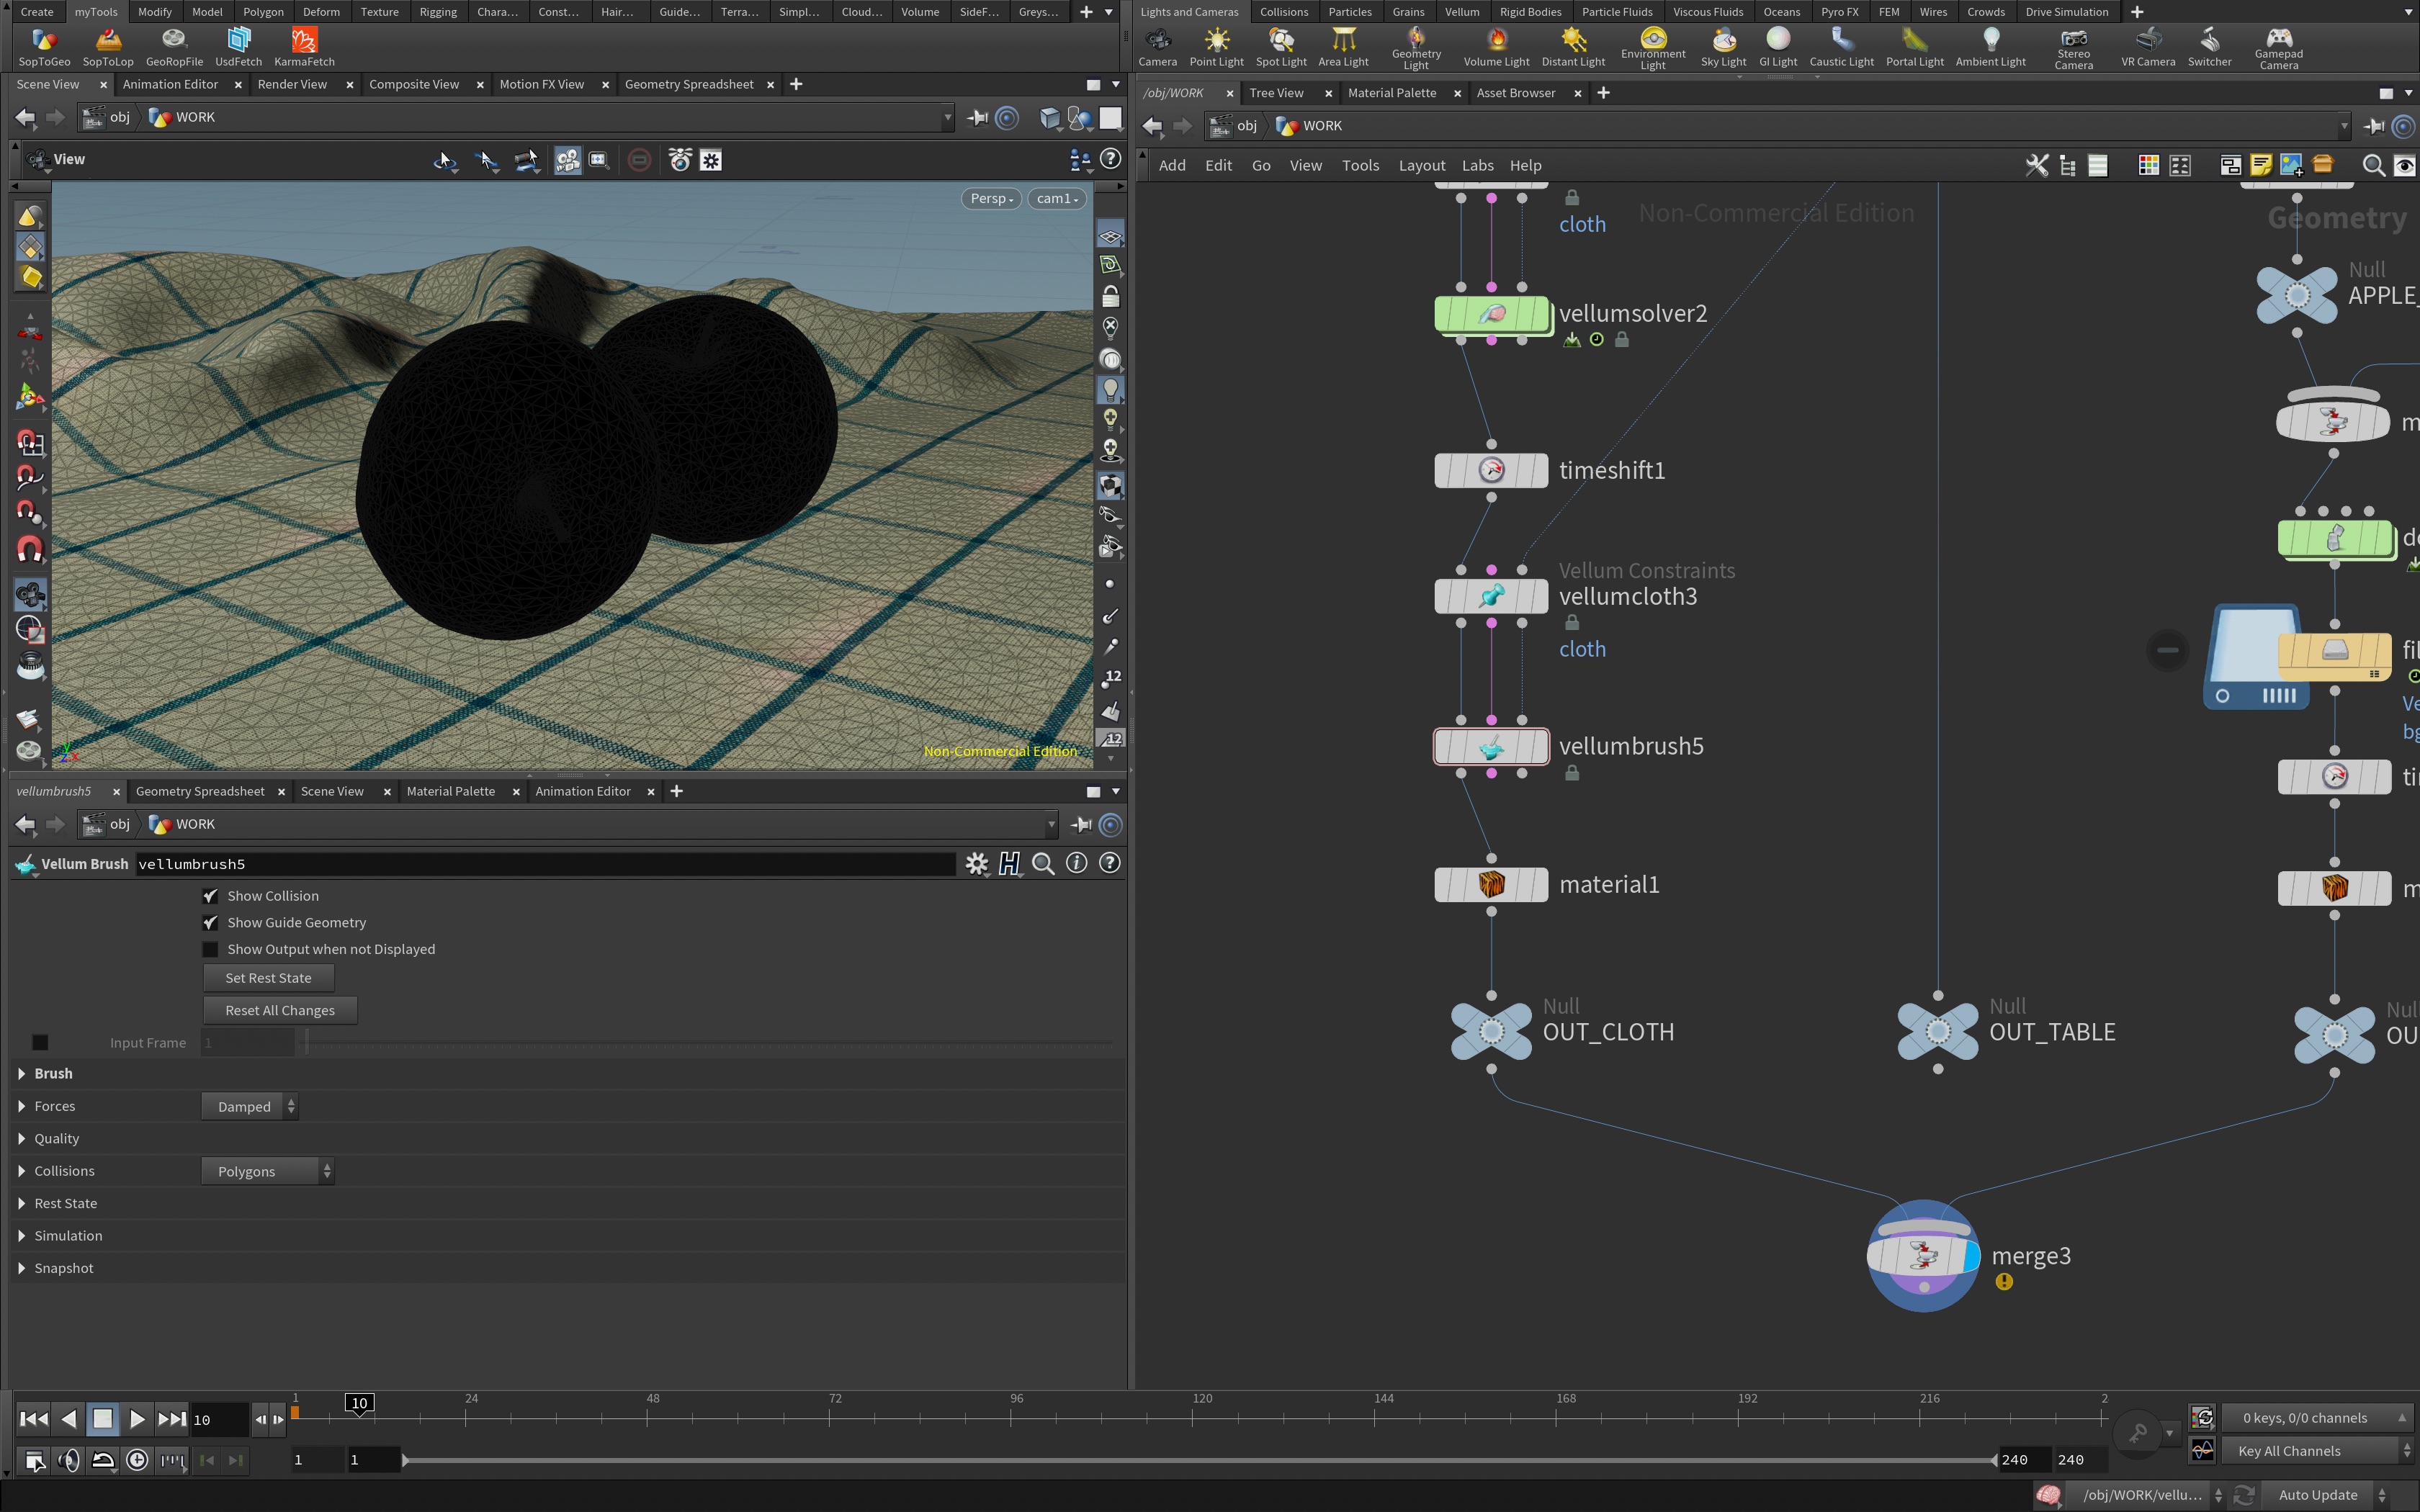2420x1512 pixels.
Task: Open the Labs menu
Action: coord(1477,166)
